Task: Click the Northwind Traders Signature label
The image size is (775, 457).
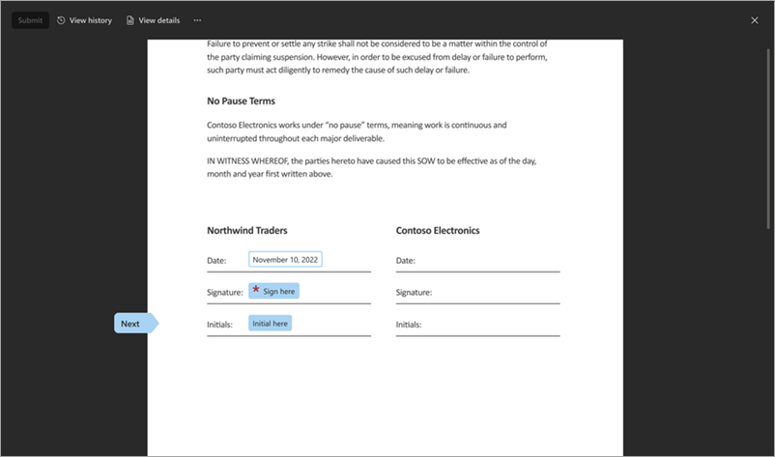Action: pos(225,292)
